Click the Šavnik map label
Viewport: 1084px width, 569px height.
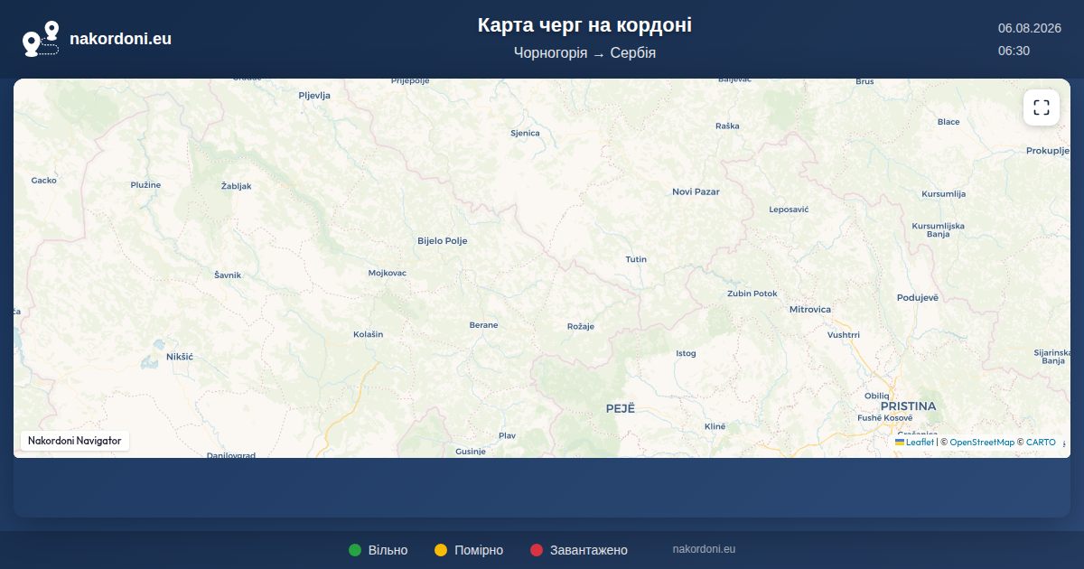(228, 275)
